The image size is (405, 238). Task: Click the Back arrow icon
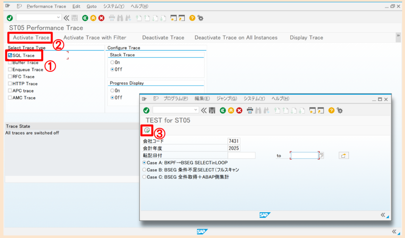pos(85,18)
